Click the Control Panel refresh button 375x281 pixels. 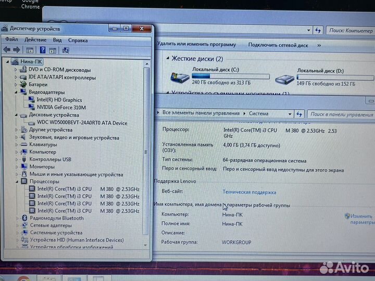[299, 114]
